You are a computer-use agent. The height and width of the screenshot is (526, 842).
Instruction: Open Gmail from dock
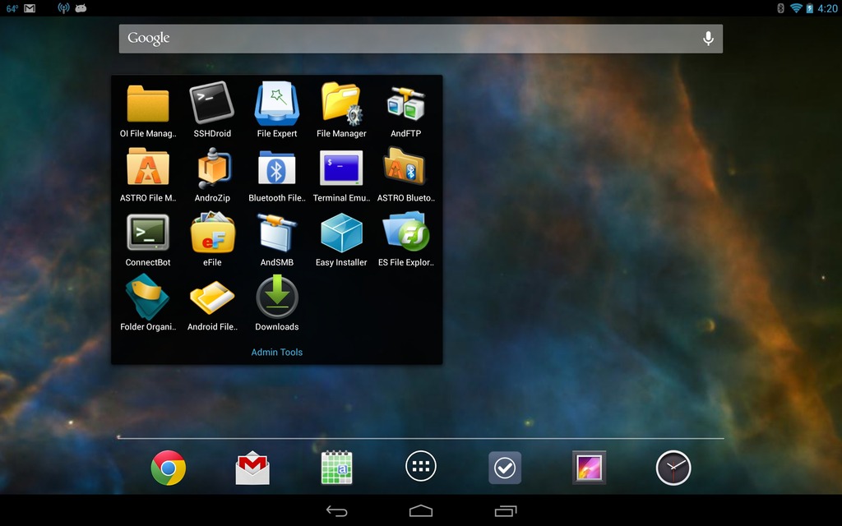coord(252,468)
